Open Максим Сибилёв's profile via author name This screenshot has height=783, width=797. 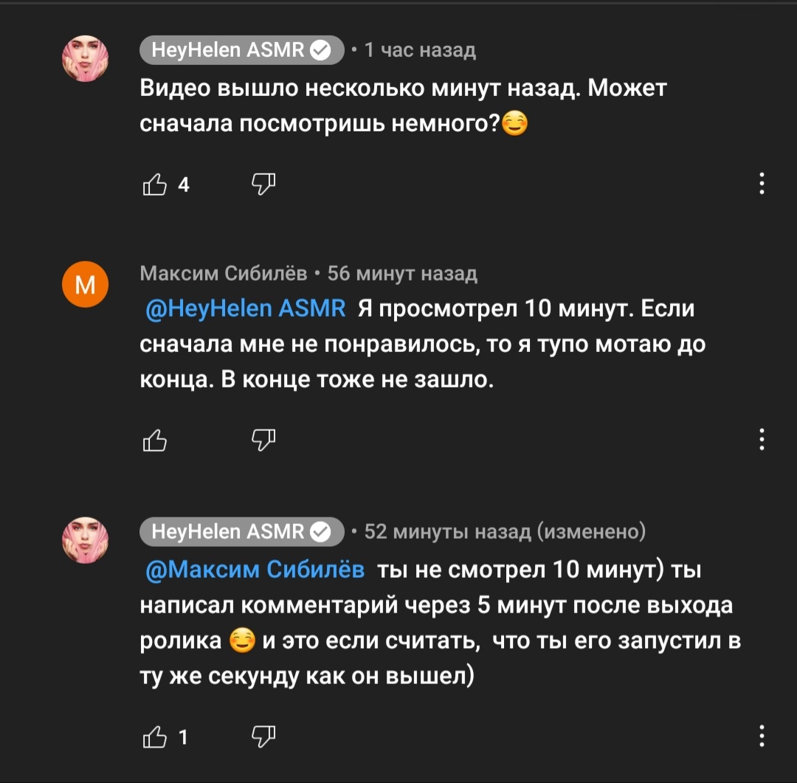[x=224, y=274]
